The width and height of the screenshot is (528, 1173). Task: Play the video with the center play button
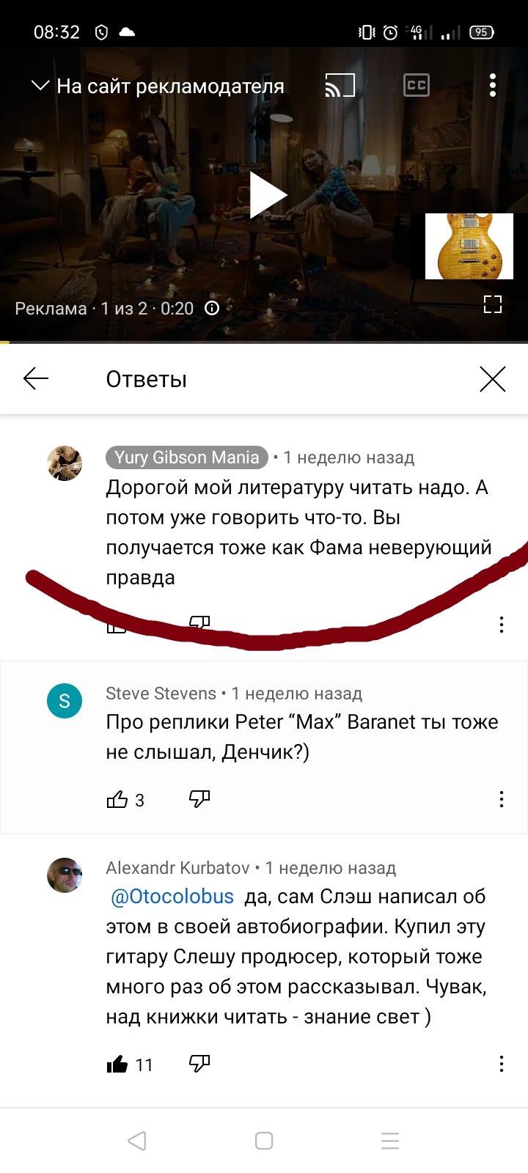tap(268, 195)
